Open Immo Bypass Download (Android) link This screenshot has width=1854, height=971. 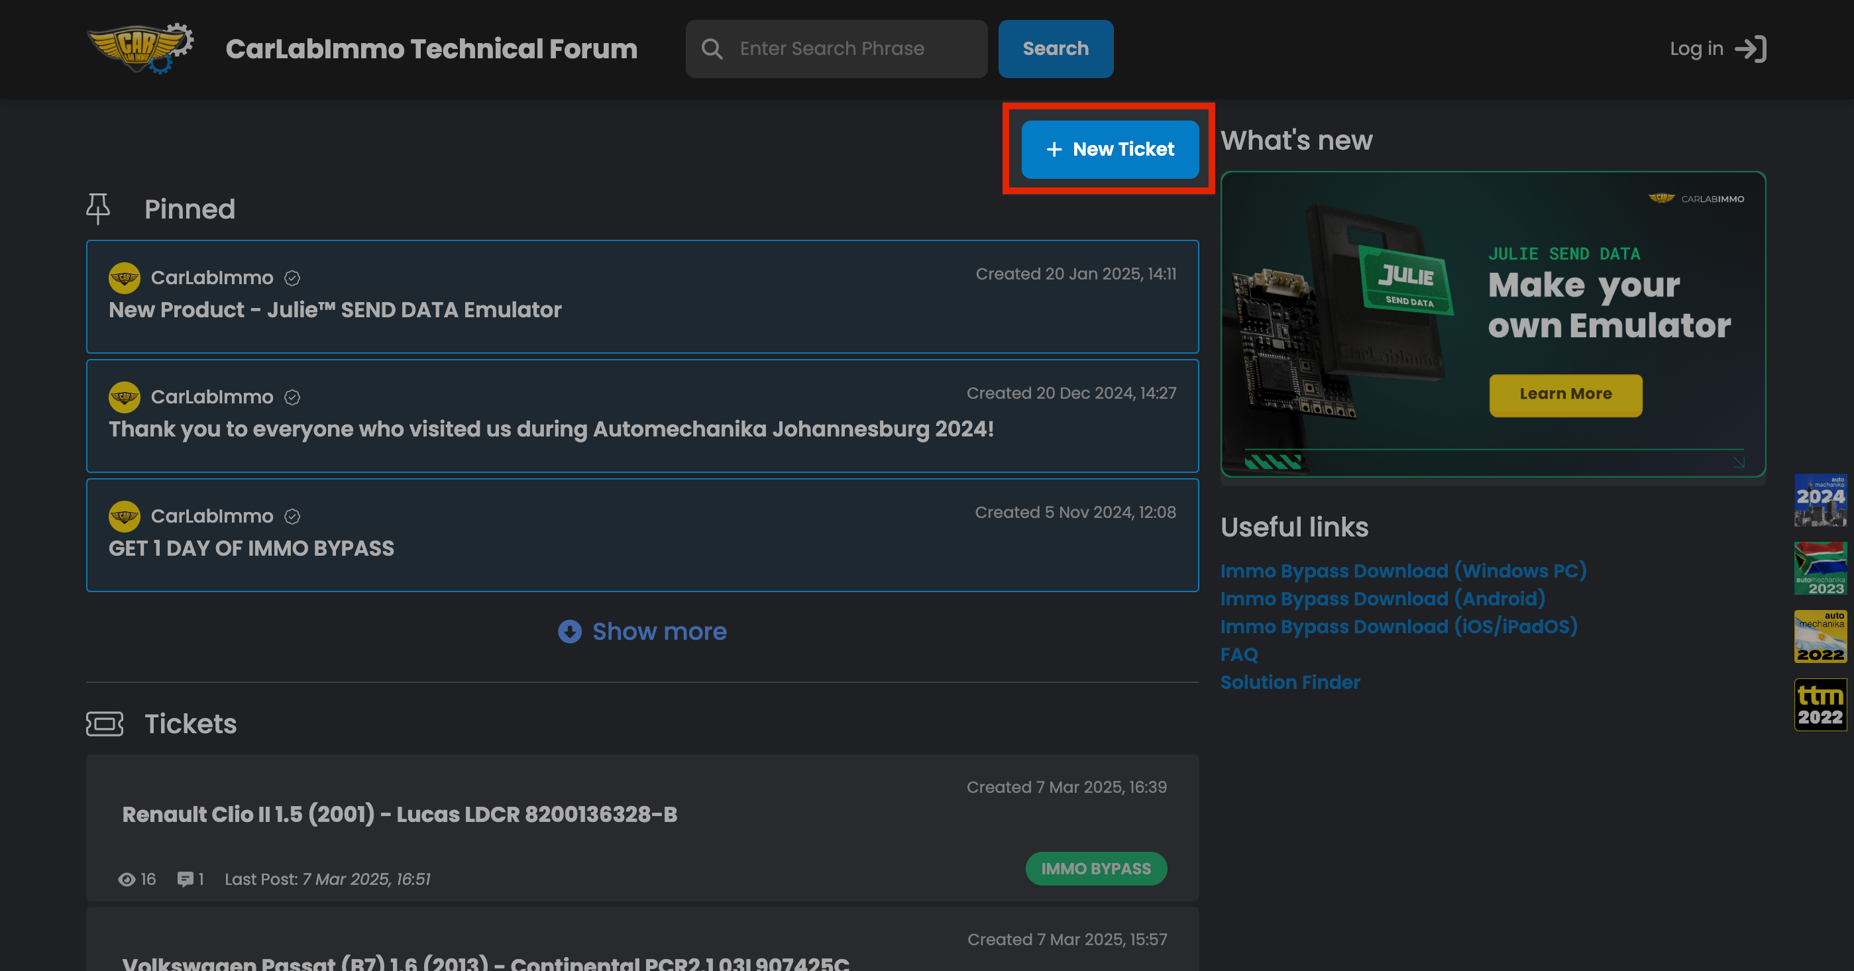[x=1383, y=598]
